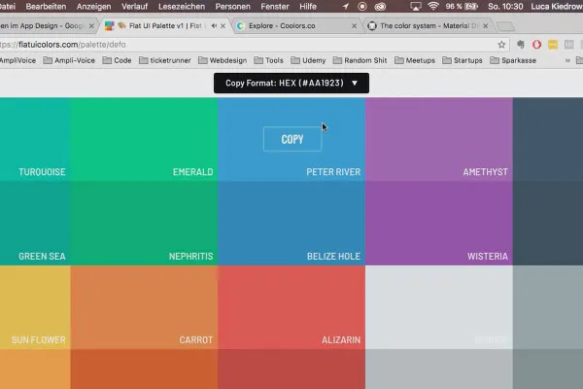Screen dimensions: 583x389
Task: Open the red Opera extension icon
Action: click(536, 45)
